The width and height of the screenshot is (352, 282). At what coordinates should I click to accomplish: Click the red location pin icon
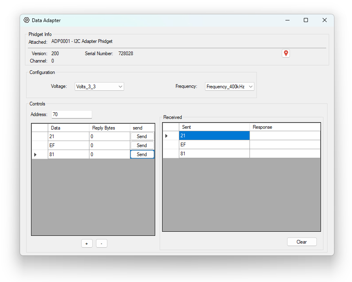(x=286, y=54)
